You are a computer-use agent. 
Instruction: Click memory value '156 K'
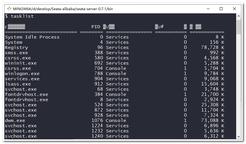217,42
